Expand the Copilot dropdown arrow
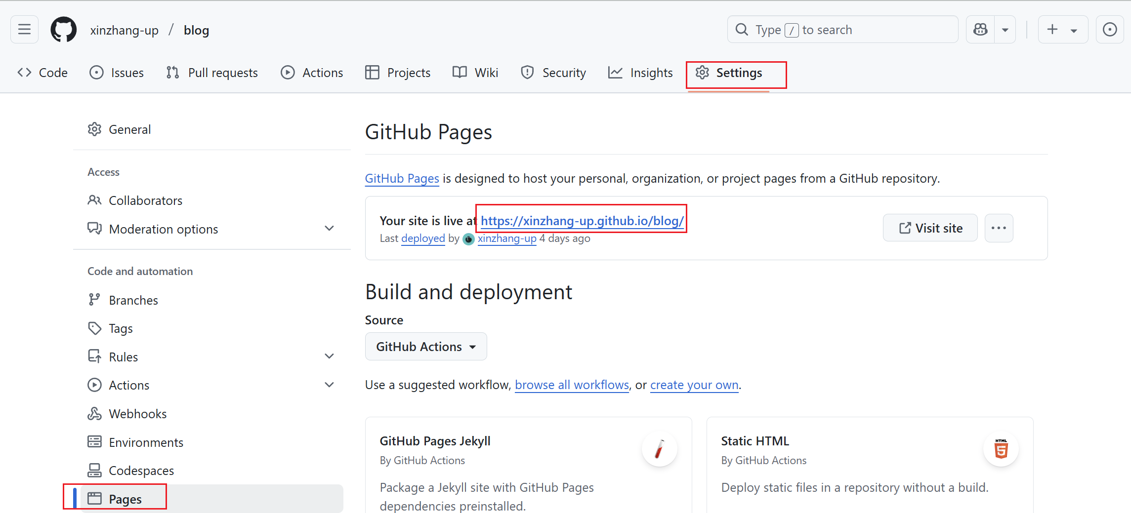Screen dimensions: 1131x513 [1005, 30]
